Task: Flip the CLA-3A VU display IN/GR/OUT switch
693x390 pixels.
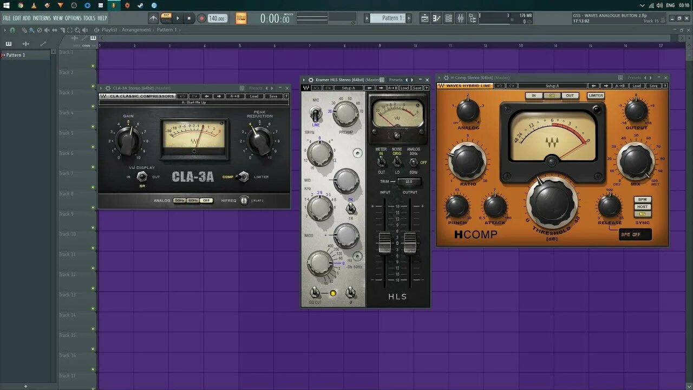Action: 142,177
